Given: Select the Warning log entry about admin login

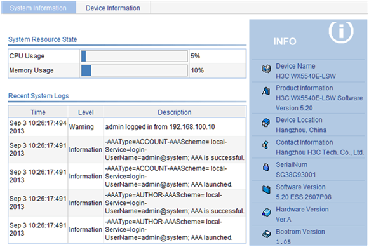Looking at the screenshot, I should point(127,127).
